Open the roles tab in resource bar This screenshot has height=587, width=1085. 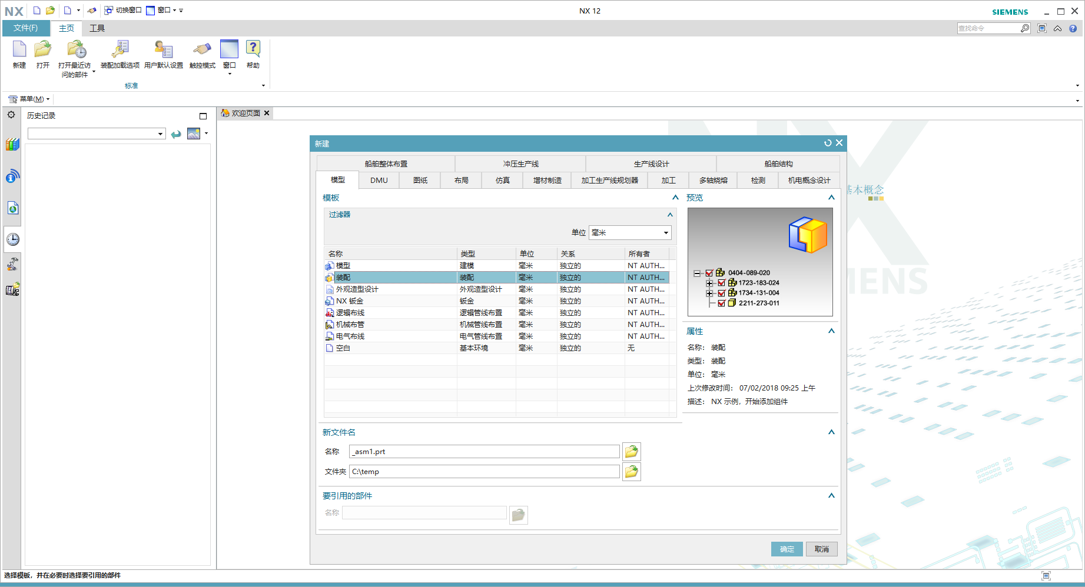click(12, 264)
